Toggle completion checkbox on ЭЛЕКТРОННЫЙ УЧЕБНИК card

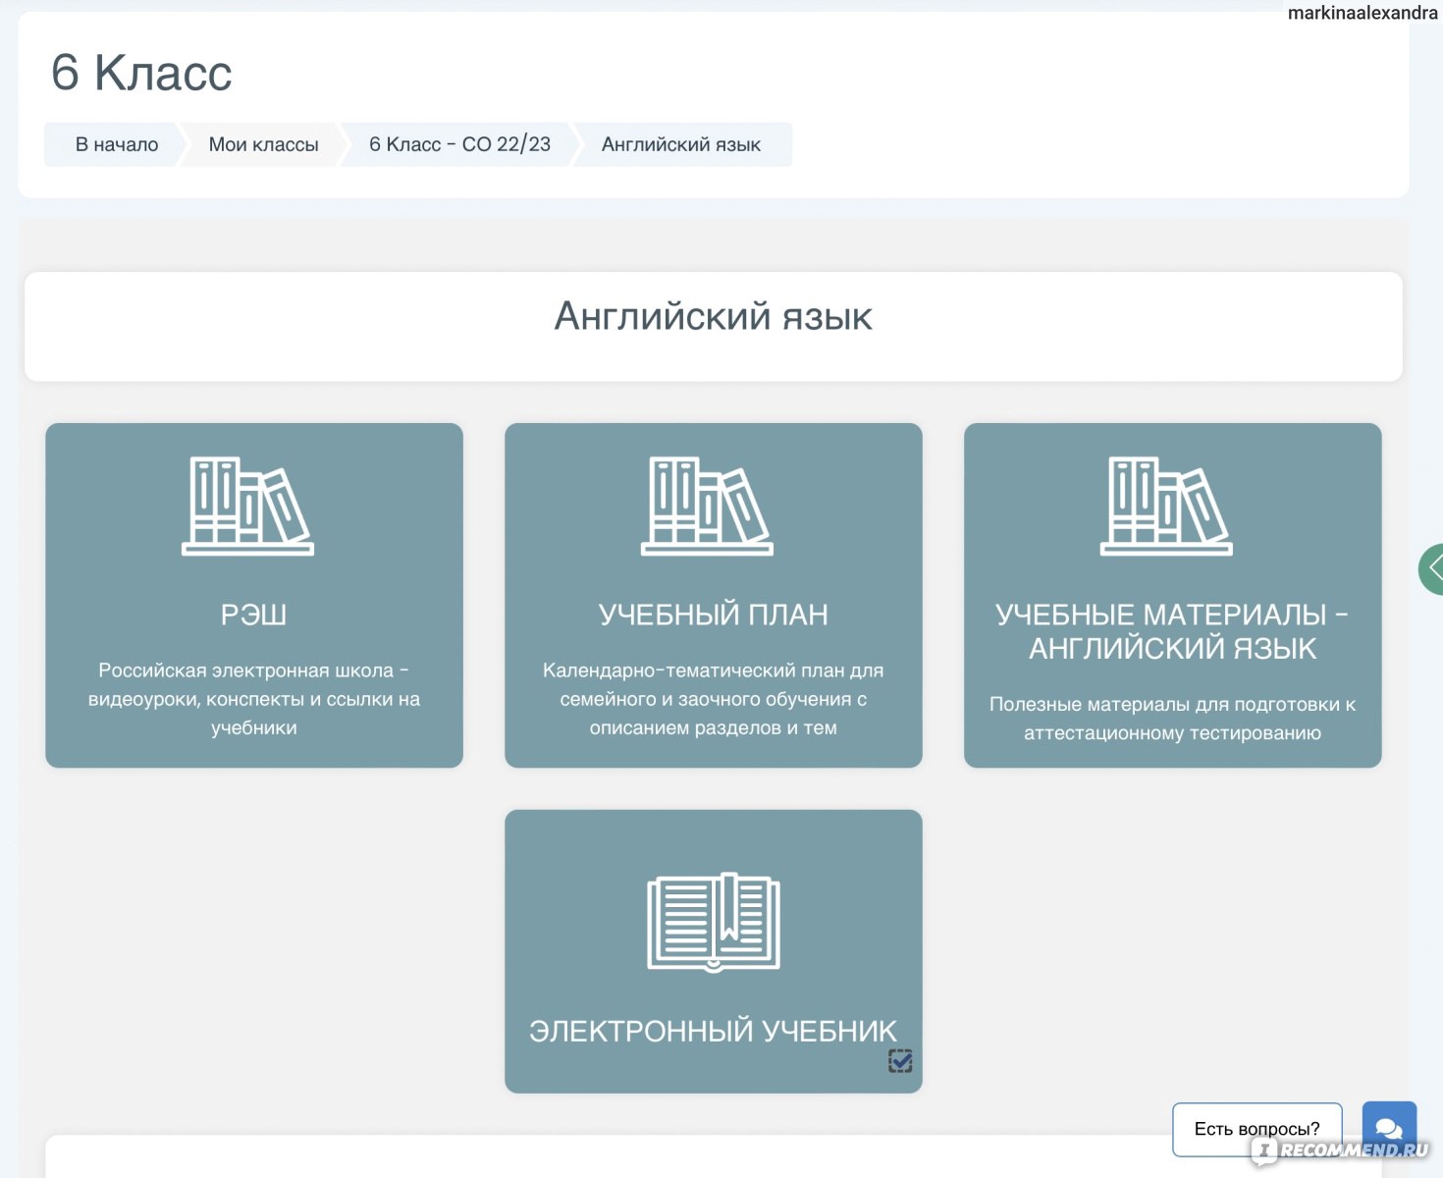(x=900, y=1061)
